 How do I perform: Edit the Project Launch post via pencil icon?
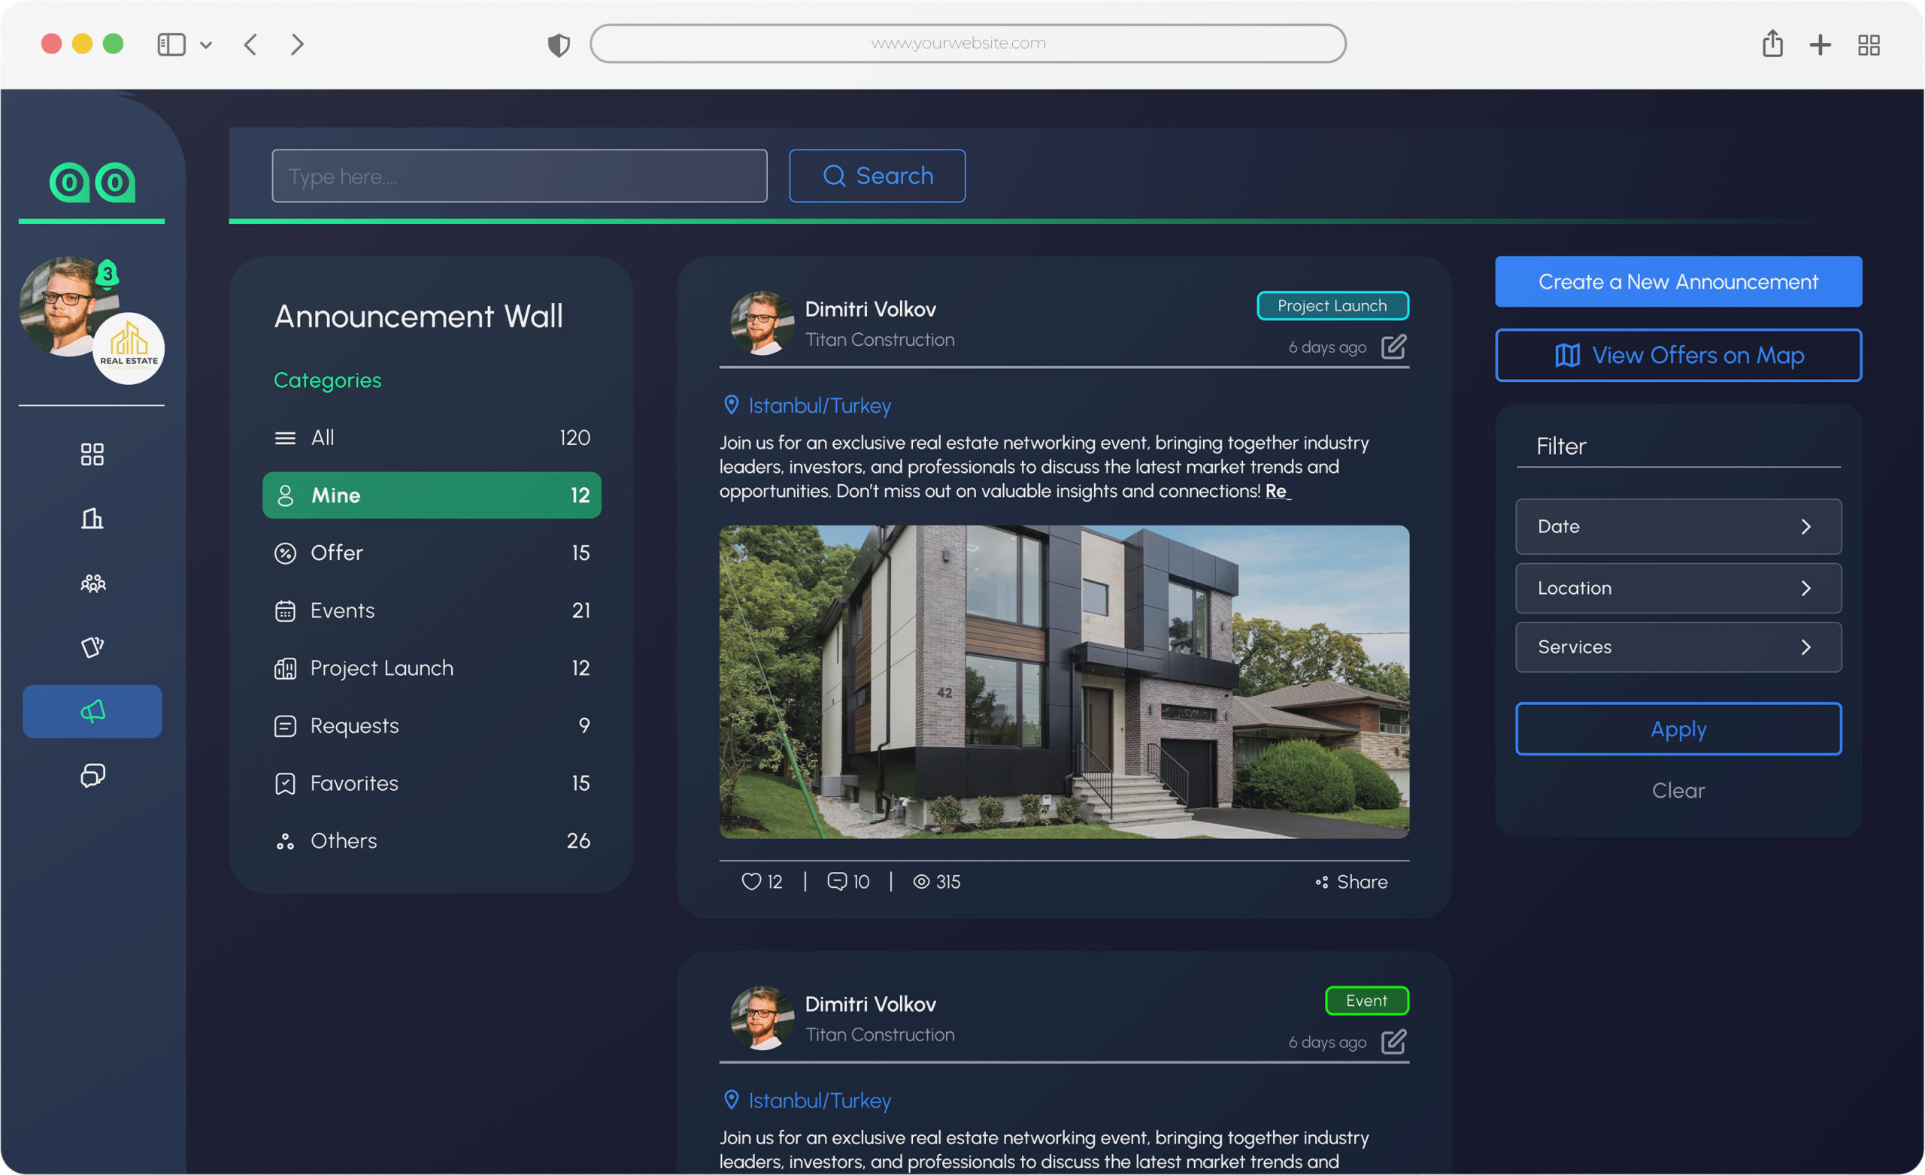coord(1394,346)
